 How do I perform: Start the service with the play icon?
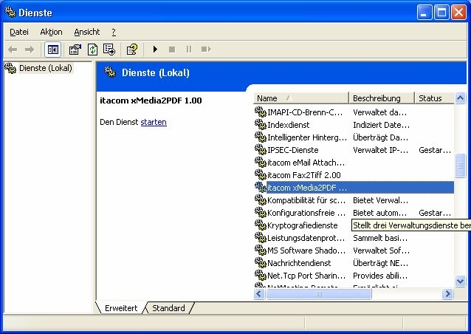(155, 49)
